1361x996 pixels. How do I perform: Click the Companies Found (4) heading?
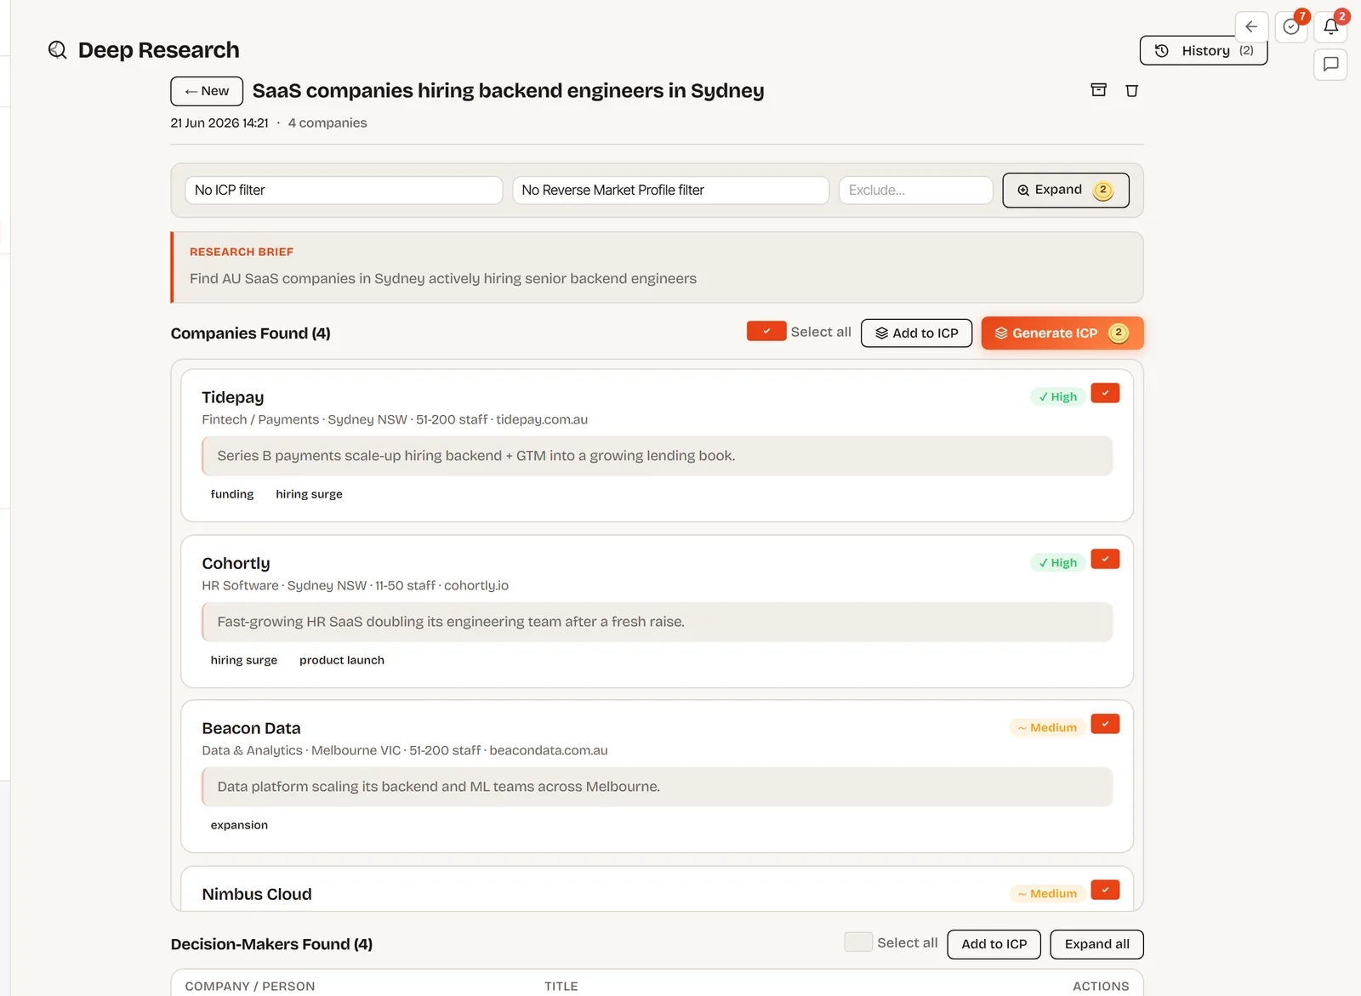coord(250,333)
